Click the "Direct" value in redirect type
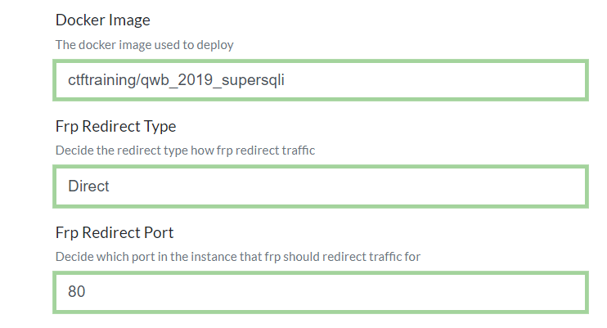607x328 pixels. click(88, 186)
